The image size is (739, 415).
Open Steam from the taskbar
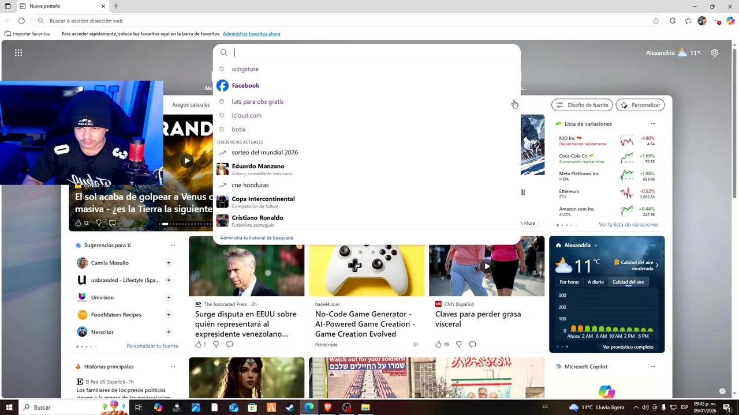(x=290, y=408)
